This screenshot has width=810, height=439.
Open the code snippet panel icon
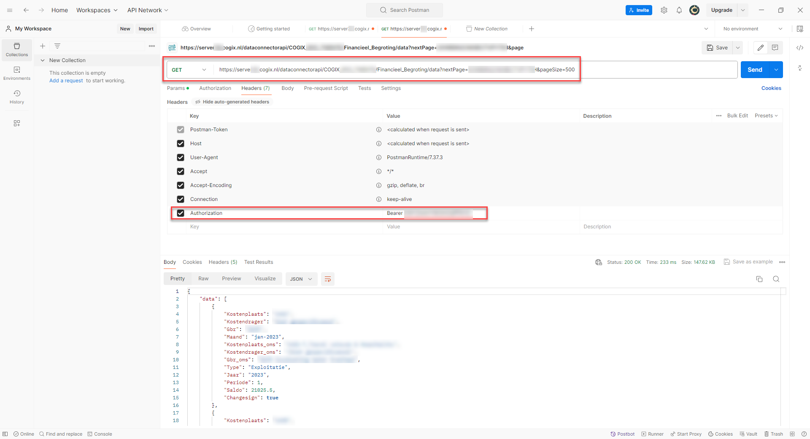800,48
